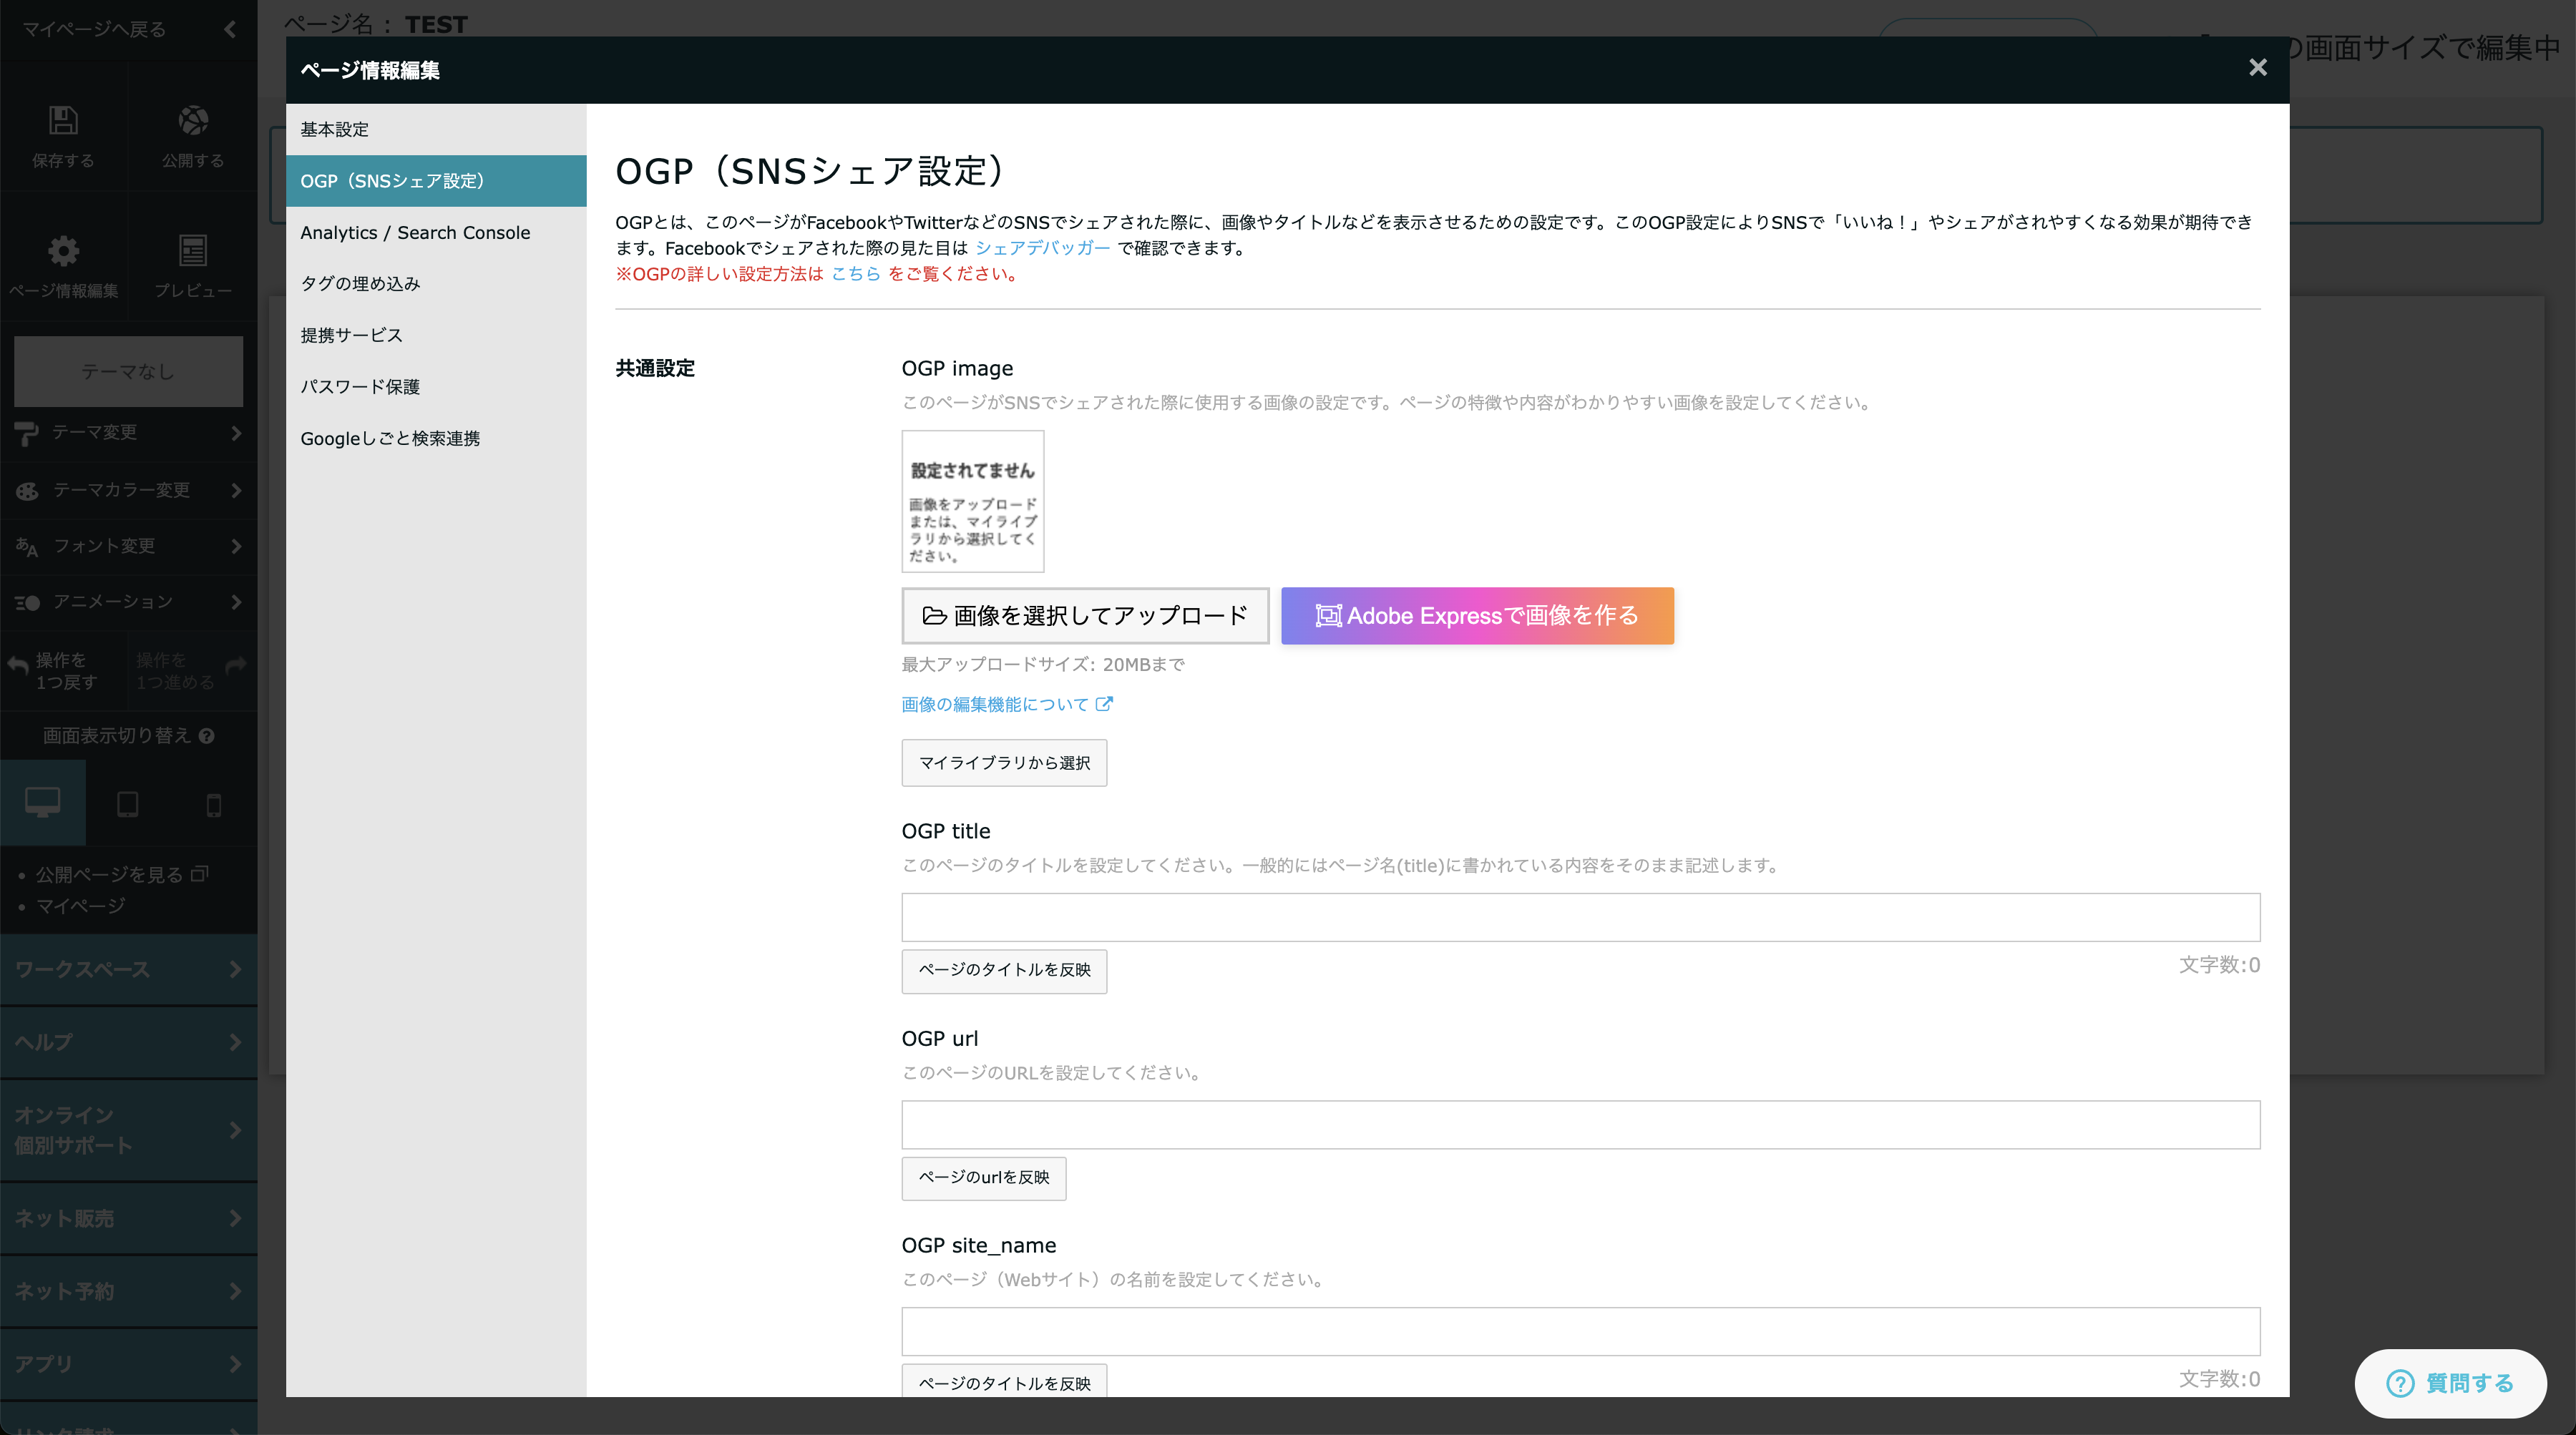Click the preview (プレビュー) icon
2576x1435 pixels.
point(193,251)
